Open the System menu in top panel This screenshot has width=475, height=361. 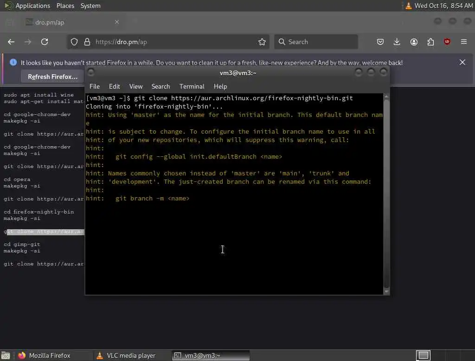90,6
